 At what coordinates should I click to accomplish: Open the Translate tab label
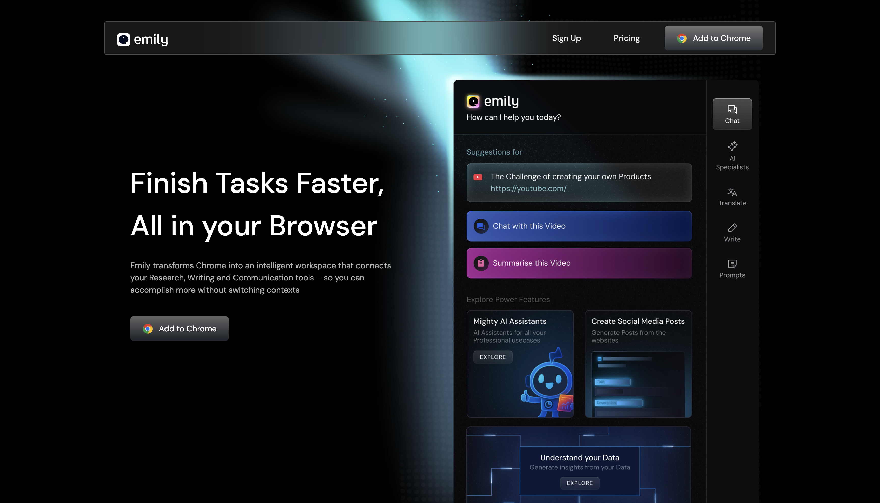pos(732,203)
